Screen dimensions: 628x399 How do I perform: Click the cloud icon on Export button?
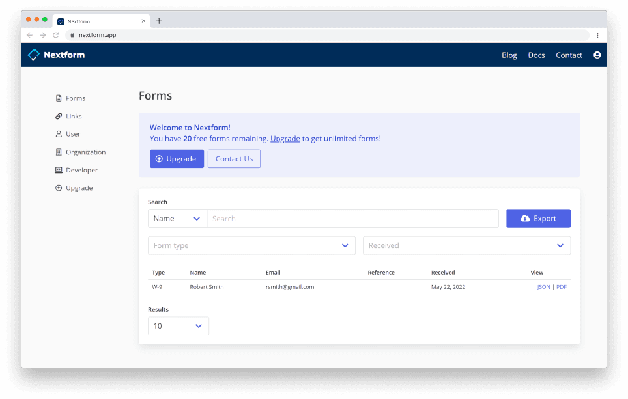[525, 219]
